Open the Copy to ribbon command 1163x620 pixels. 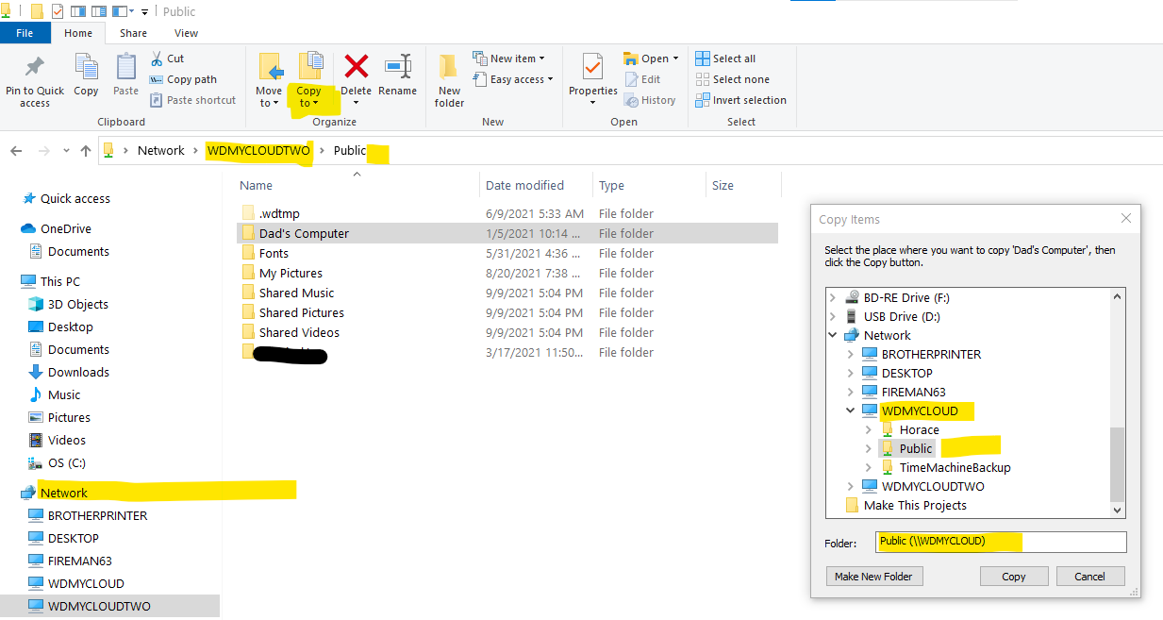[x=309, y=80]
